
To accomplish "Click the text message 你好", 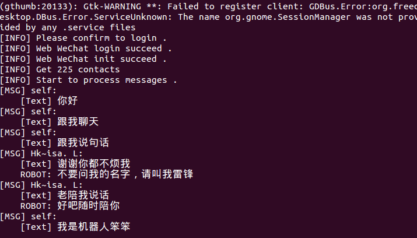I will [68, 101].
